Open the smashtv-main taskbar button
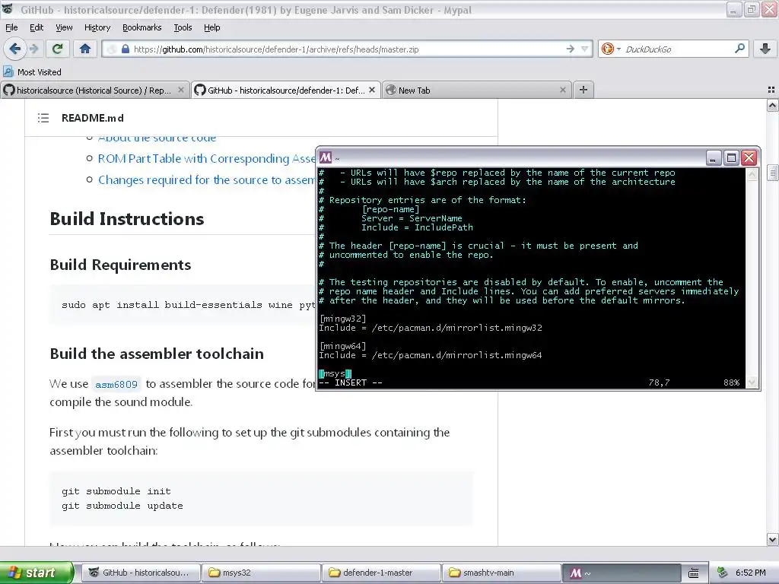The height and width of the screenshot is (584, 779). click(502, 573)
